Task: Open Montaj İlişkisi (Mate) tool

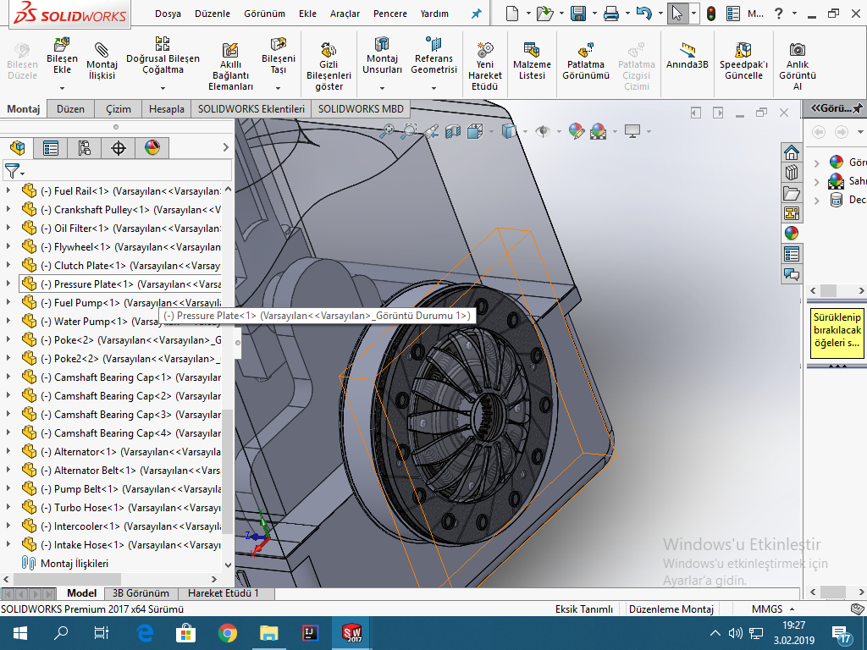Action: tap(102, 61)
